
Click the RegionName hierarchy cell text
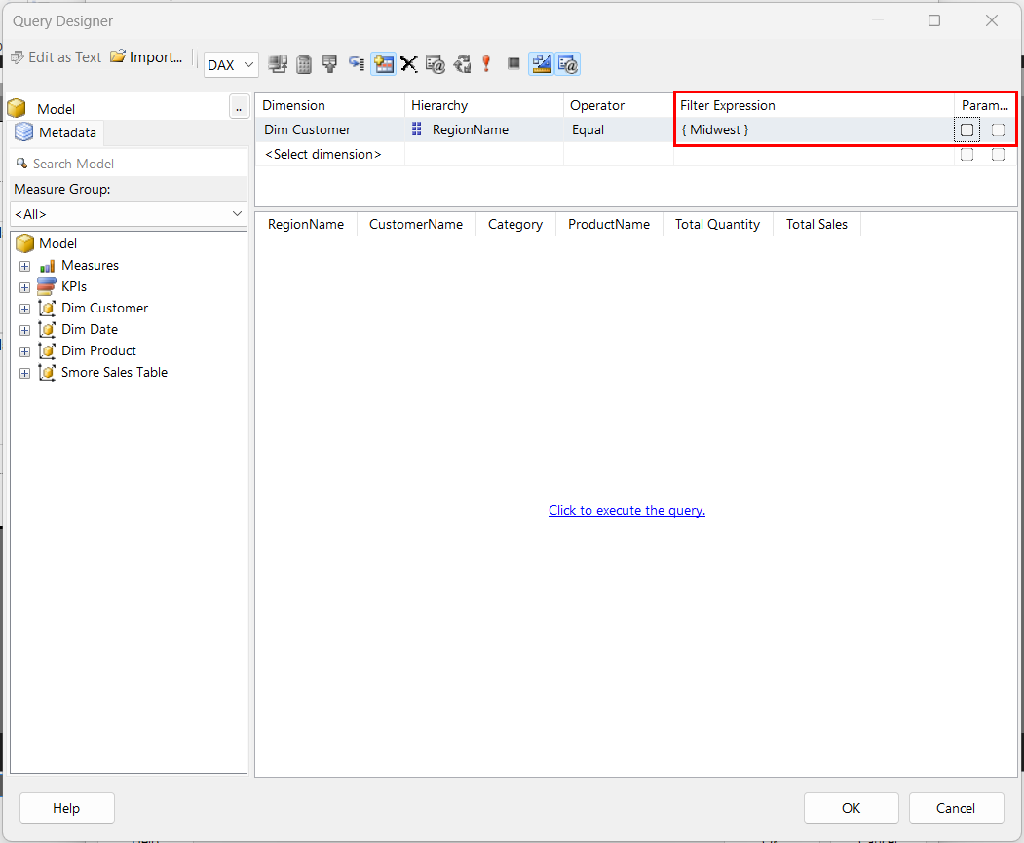click(x=471, y=129)
